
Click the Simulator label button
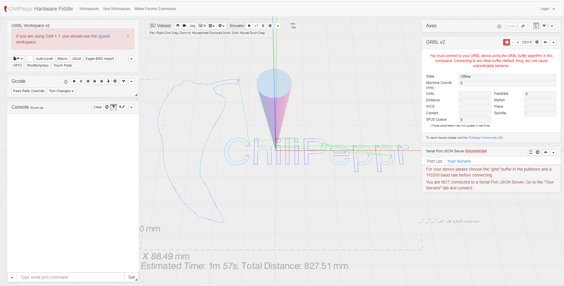(x=237, y=26)
